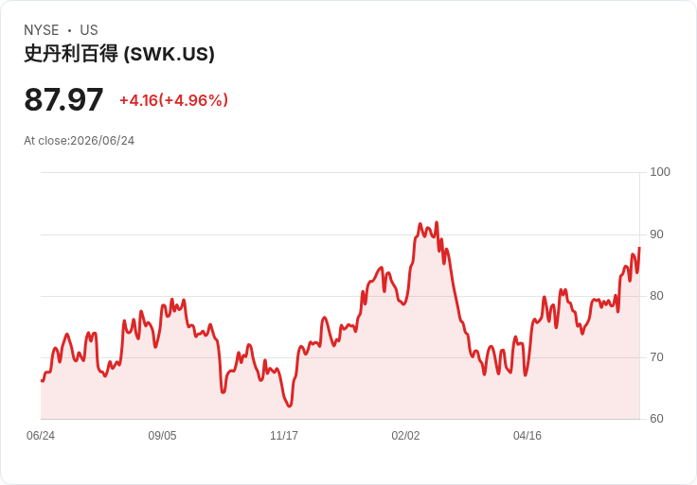
Task: Click the stock name 史丹利百得 (SWK.US)
Action: (119, 54)
